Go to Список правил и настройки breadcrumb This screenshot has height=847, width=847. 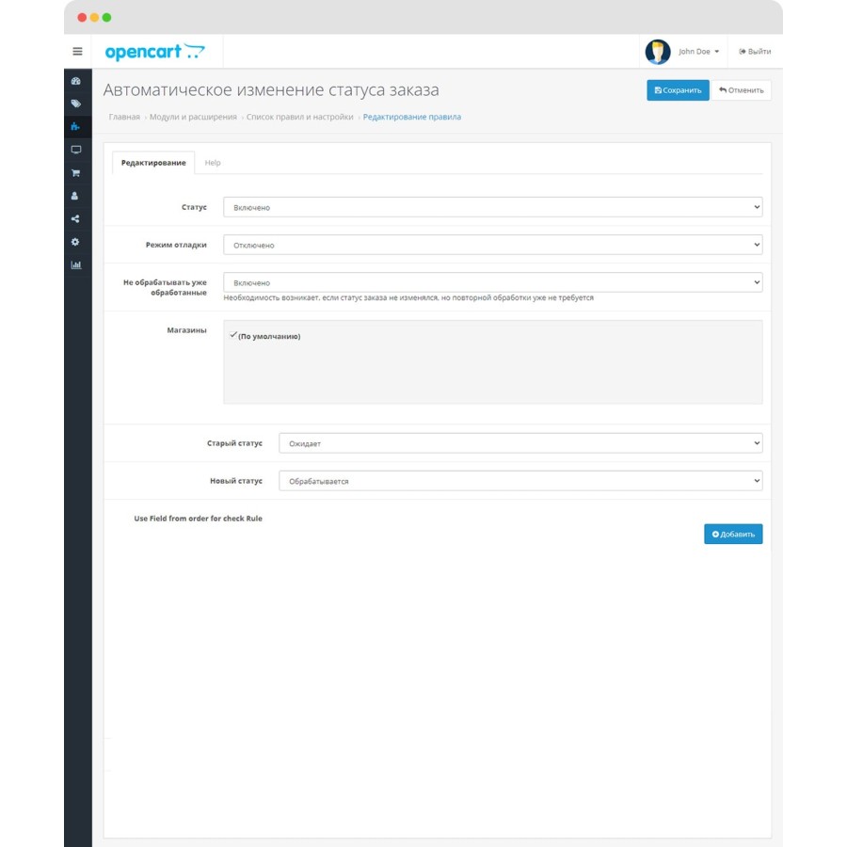pos(300,117)
